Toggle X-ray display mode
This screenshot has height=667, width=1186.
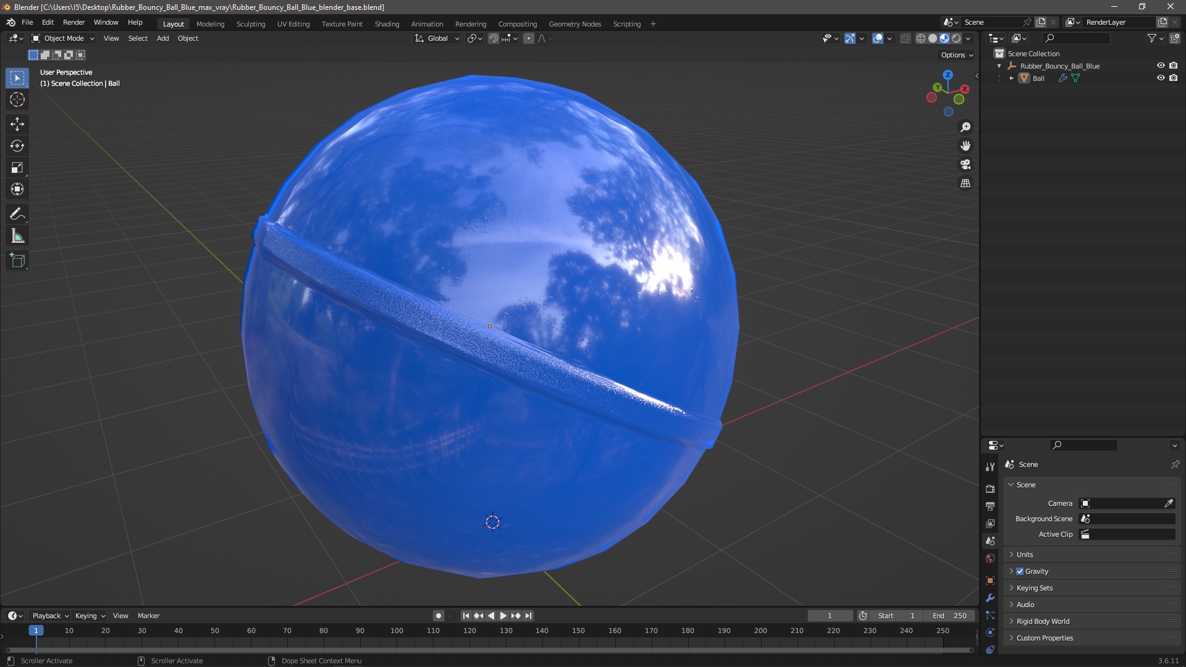[x=905, y=38]
